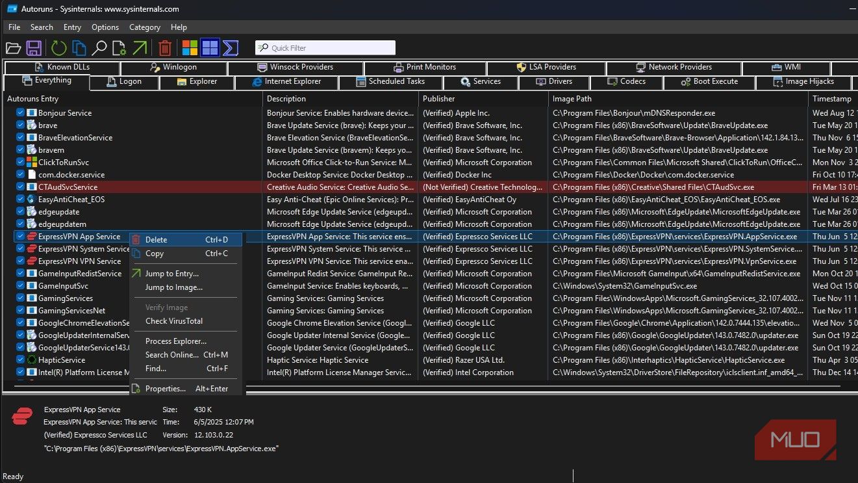Click the blue Sigma toolbar icon

[230, 48]
